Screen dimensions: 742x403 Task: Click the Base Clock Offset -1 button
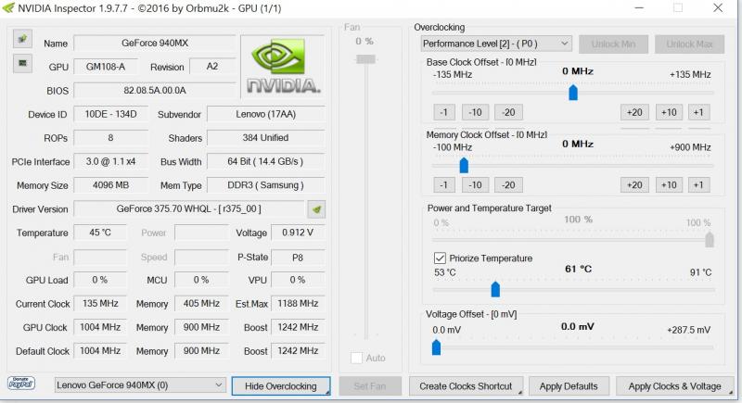[444, 112]
